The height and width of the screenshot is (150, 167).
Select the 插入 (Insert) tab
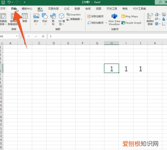(40, 9)
